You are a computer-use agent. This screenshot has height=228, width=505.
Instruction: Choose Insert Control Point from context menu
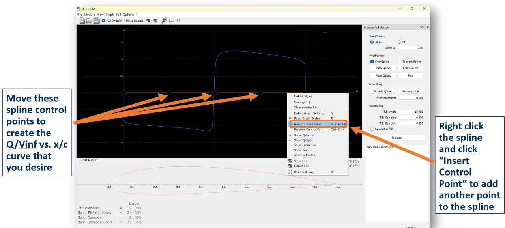tap(307, 124)
